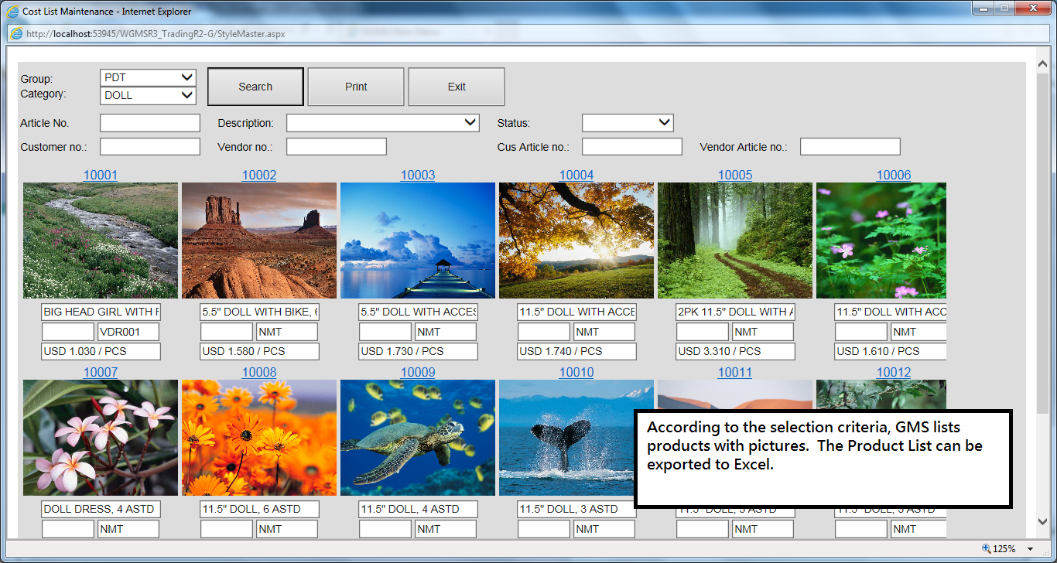
Task: Open article link 10002
Action: pyautogui.click(x=259, y=175)
